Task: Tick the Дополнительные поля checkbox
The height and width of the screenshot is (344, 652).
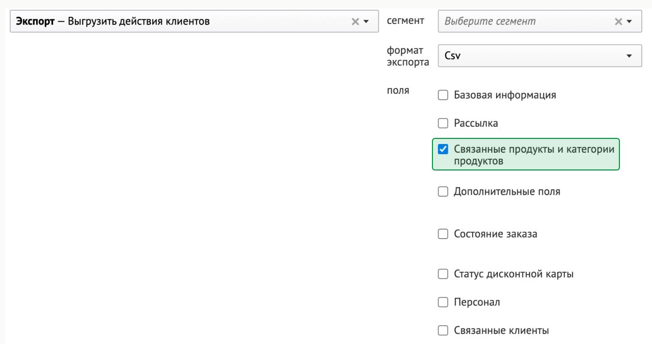Action: [x=443, y=192]
